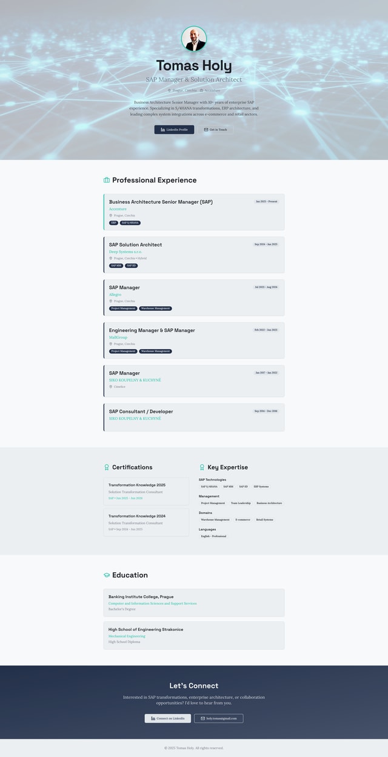Click the Deep Systems s.r.o. company name

click(x=125, y=252)
